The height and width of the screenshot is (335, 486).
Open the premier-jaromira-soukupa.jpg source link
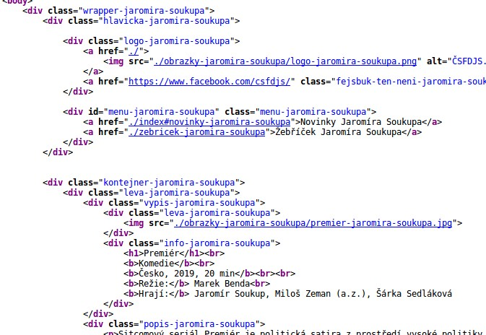[x=313, y=223]
